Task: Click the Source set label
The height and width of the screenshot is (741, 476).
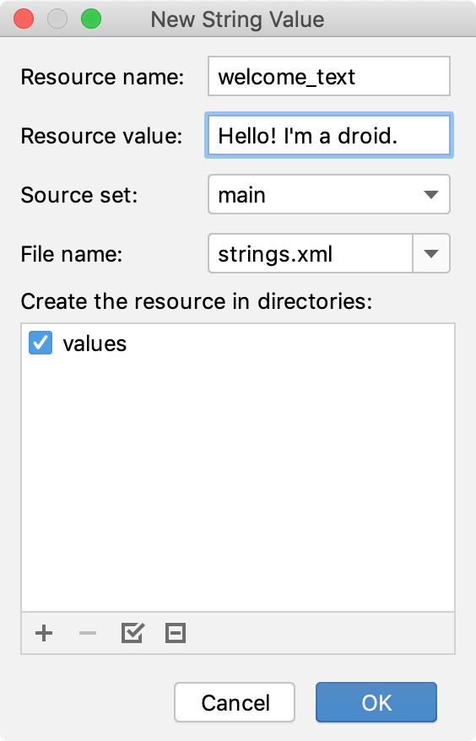Action: pyautogui.click(x=79, y=195)
